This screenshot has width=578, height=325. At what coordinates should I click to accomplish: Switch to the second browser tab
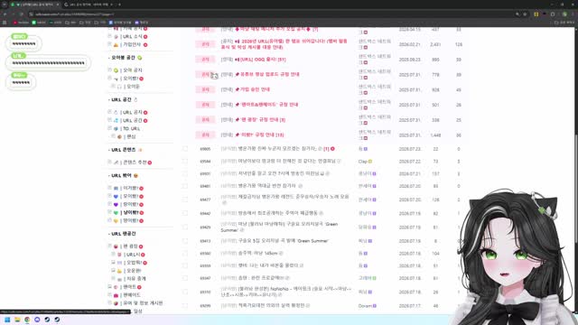(x=89, y=5)
